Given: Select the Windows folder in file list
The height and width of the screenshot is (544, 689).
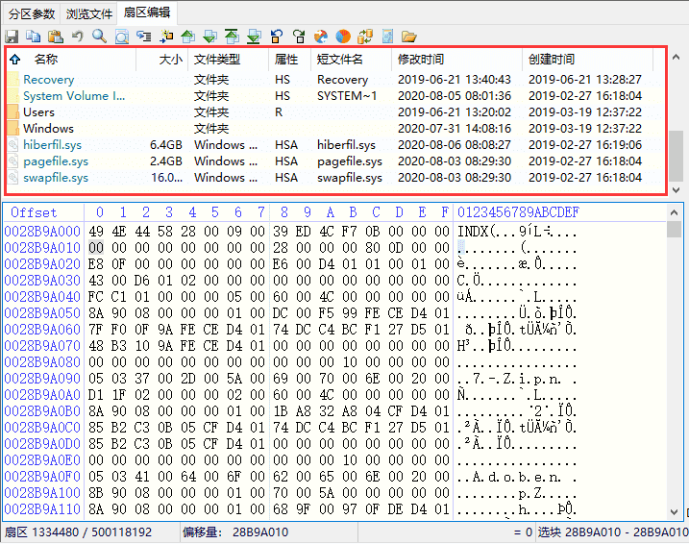Looking at the screenshot, I should coord(48,129).
